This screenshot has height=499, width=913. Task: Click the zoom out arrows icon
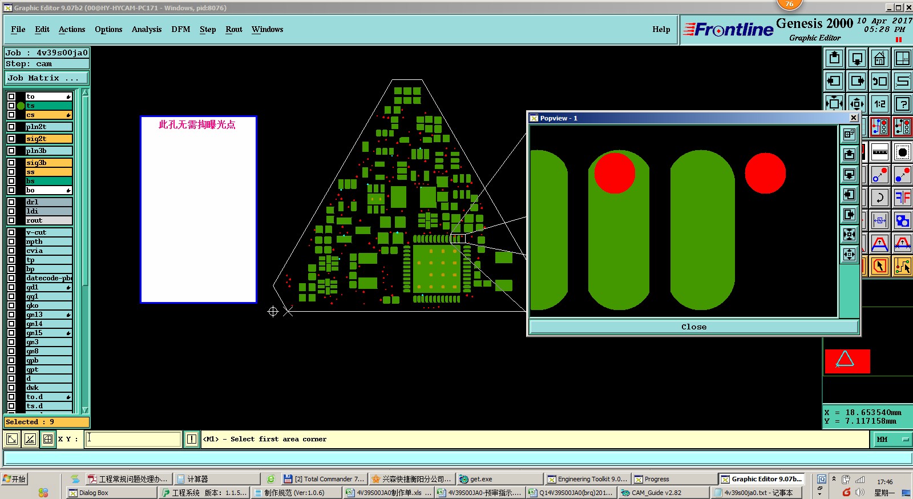click(857, 104)
